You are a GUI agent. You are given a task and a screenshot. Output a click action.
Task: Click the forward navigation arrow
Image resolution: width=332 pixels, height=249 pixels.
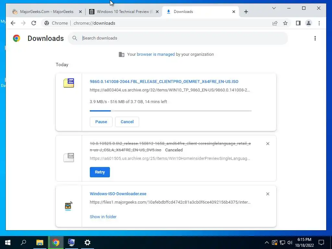tap(23, 23)
